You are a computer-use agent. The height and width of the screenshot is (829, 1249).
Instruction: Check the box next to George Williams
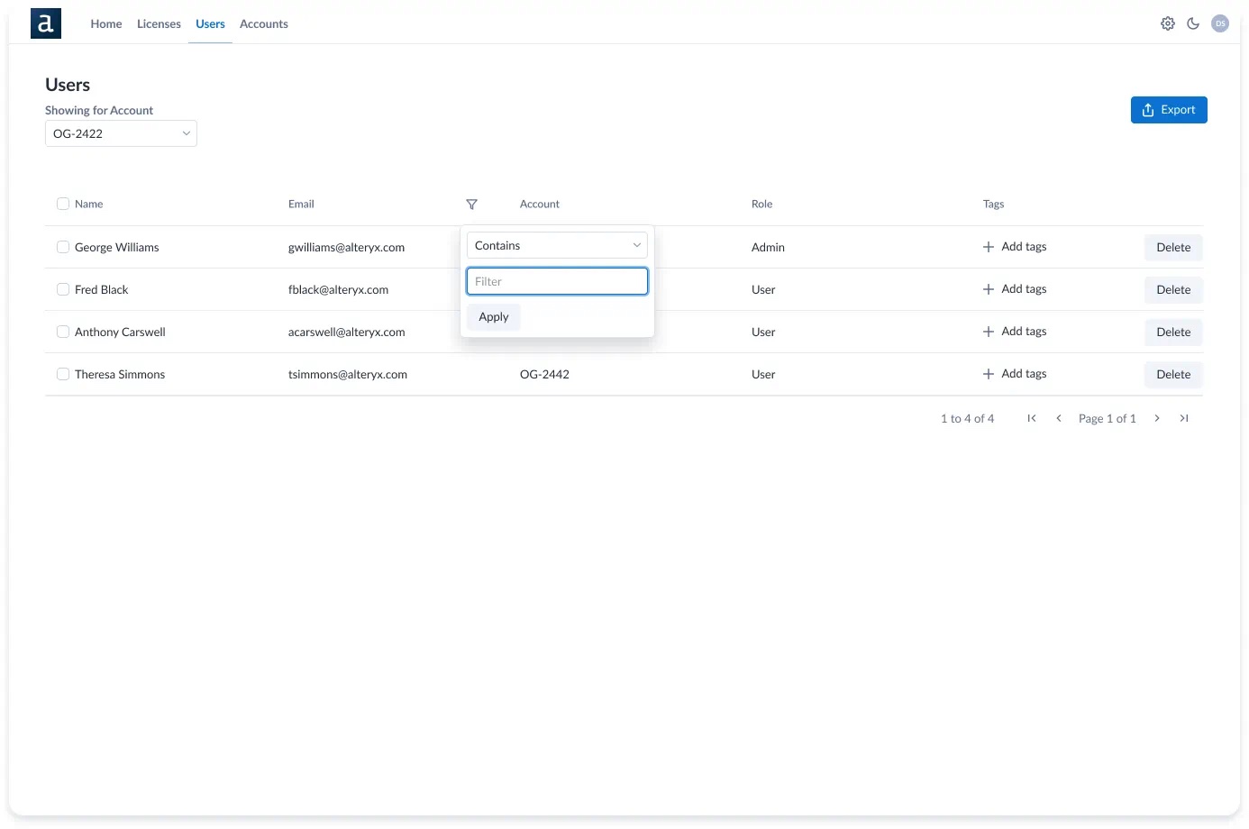tap(63, 246)
